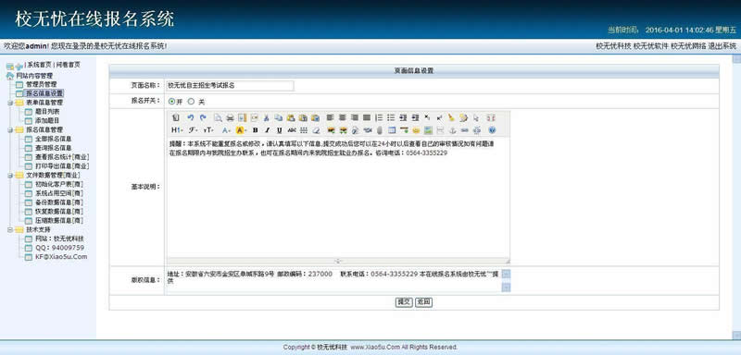Collapse the 报名信息管理 tree folder
The width and height of the screenshot is (741, 355).
click(10, 129)
